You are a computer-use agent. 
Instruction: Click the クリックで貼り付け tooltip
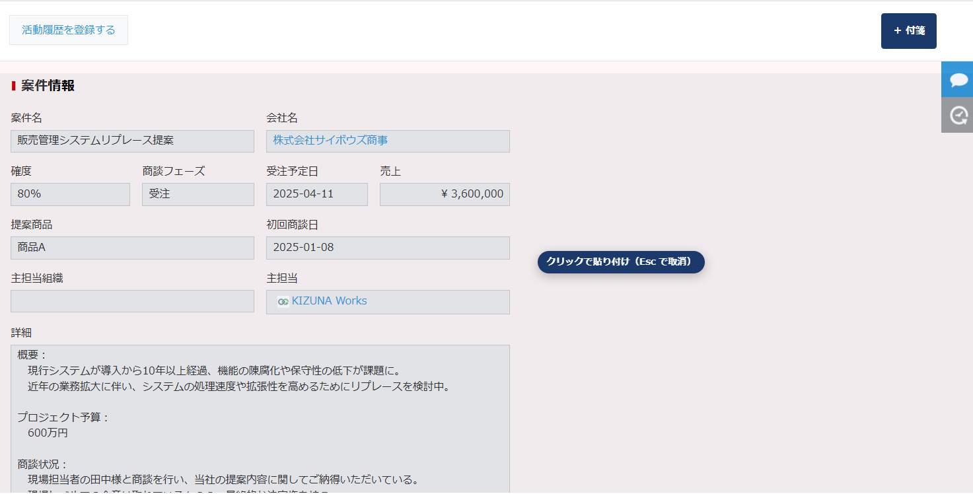point(621,262)
